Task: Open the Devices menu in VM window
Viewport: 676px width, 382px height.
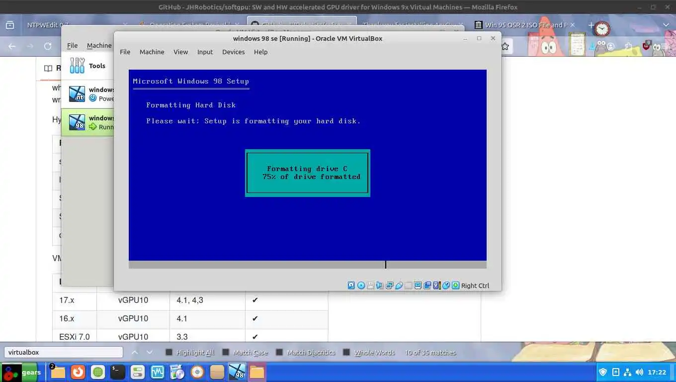Action: tap(233, 52)
